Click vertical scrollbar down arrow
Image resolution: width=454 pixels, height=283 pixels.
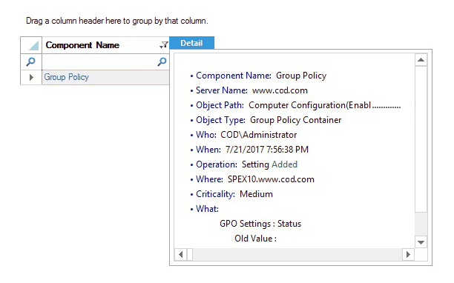(x=421, y=242)
